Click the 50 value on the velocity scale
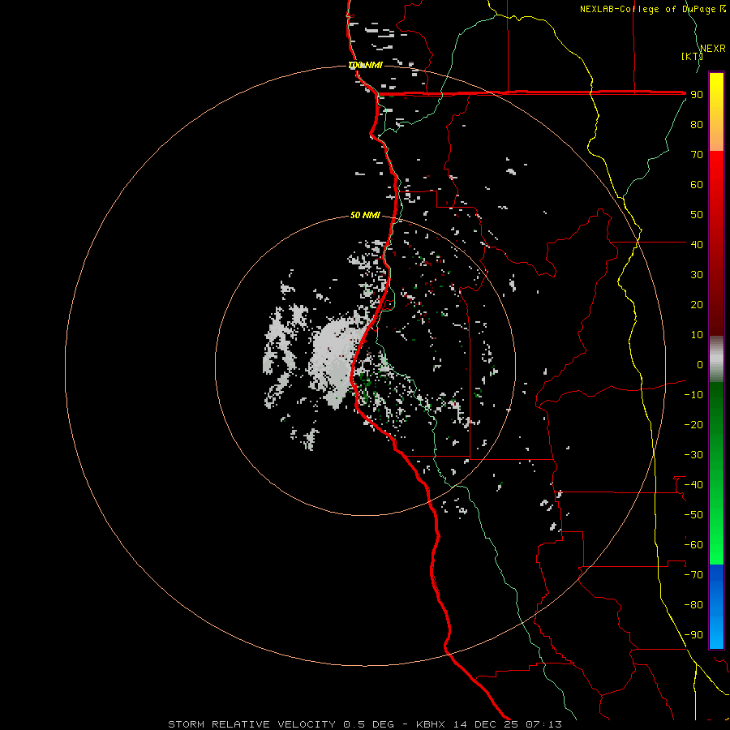This screenshot has width=730, height=730. [x=697, y=215]
